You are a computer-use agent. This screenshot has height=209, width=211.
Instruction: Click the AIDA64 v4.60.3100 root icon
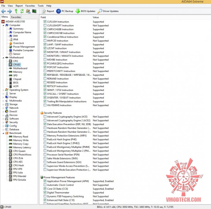tap(3, 21)
